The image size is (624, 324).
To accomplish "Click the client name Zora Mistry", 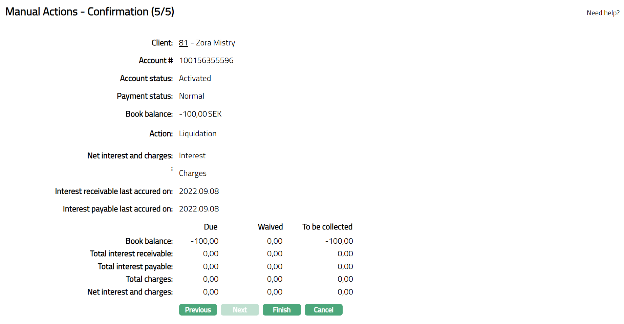I will coord(215,43).
